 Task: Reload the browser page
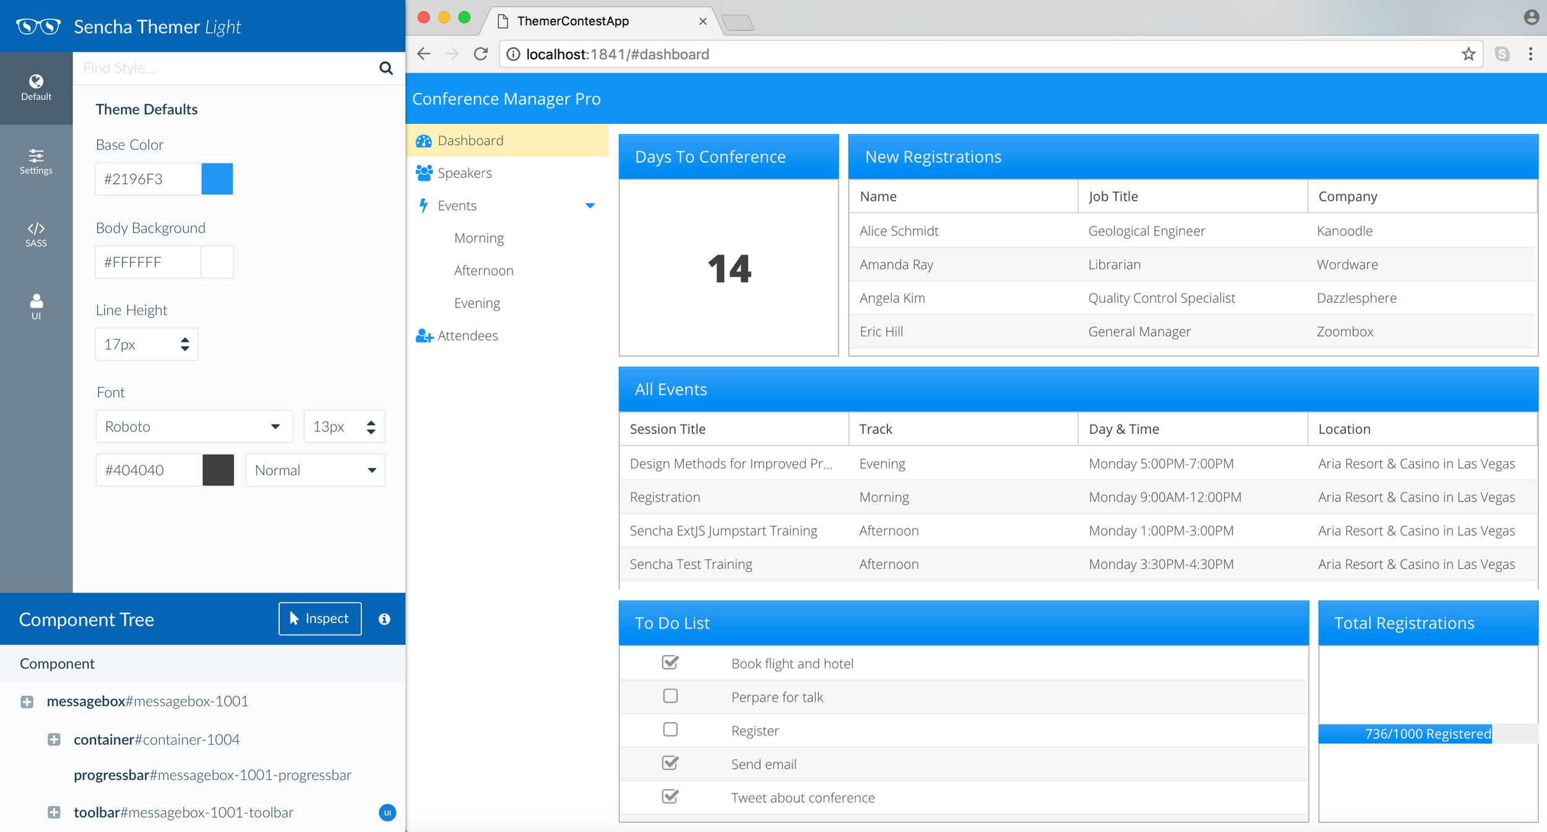click(481, 54)
